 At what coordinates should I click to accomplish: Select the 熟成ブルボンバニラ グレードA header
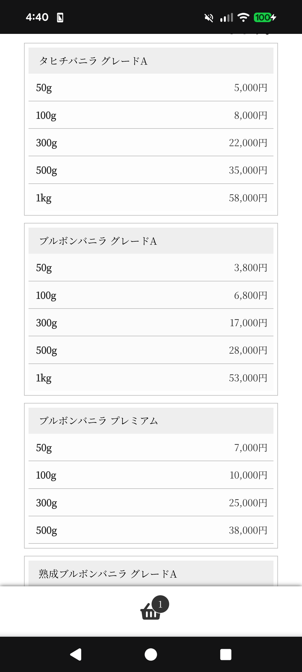tap(151, 574)
